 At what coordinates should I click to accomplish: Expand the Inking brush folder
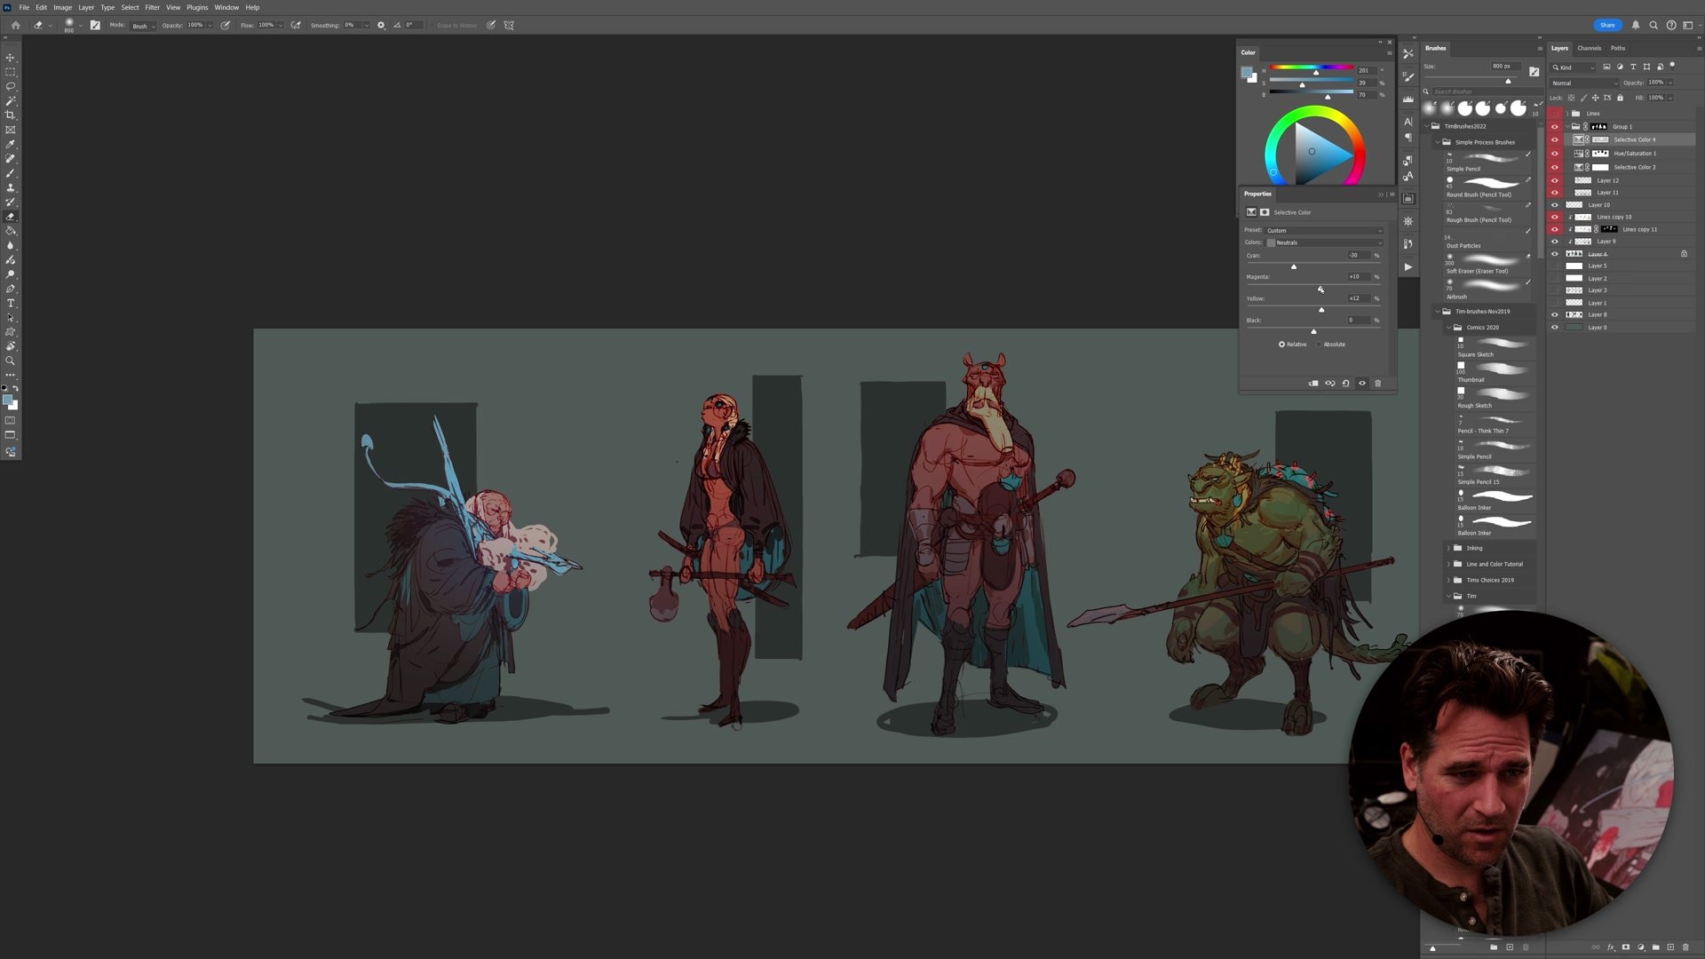click(x=1448, y=548)
